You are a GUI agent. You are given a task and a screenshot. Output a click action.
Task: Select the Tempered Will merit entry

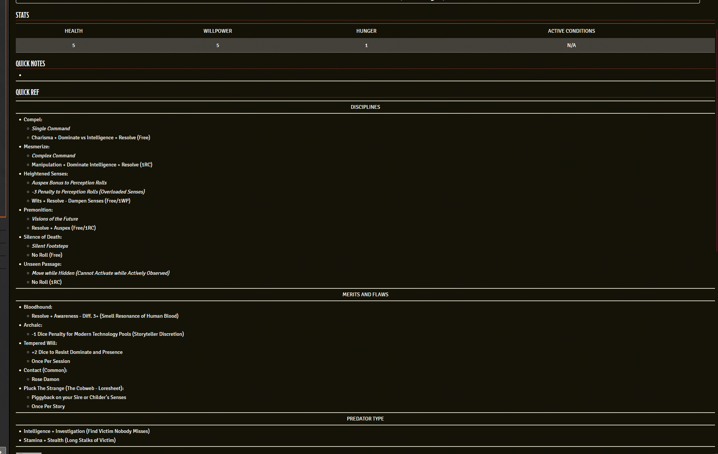[40, 343]
